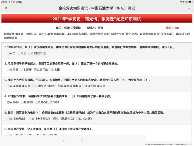Go forward using the right arrow

82,141
